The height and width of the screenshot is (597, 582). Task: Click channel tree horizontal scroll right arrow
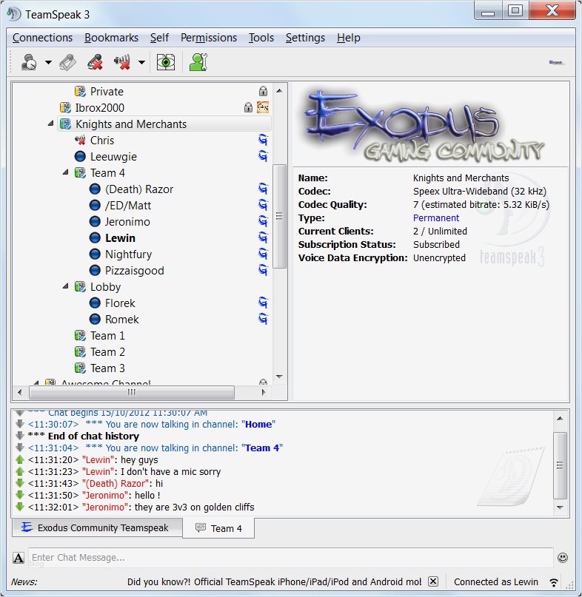264,392
